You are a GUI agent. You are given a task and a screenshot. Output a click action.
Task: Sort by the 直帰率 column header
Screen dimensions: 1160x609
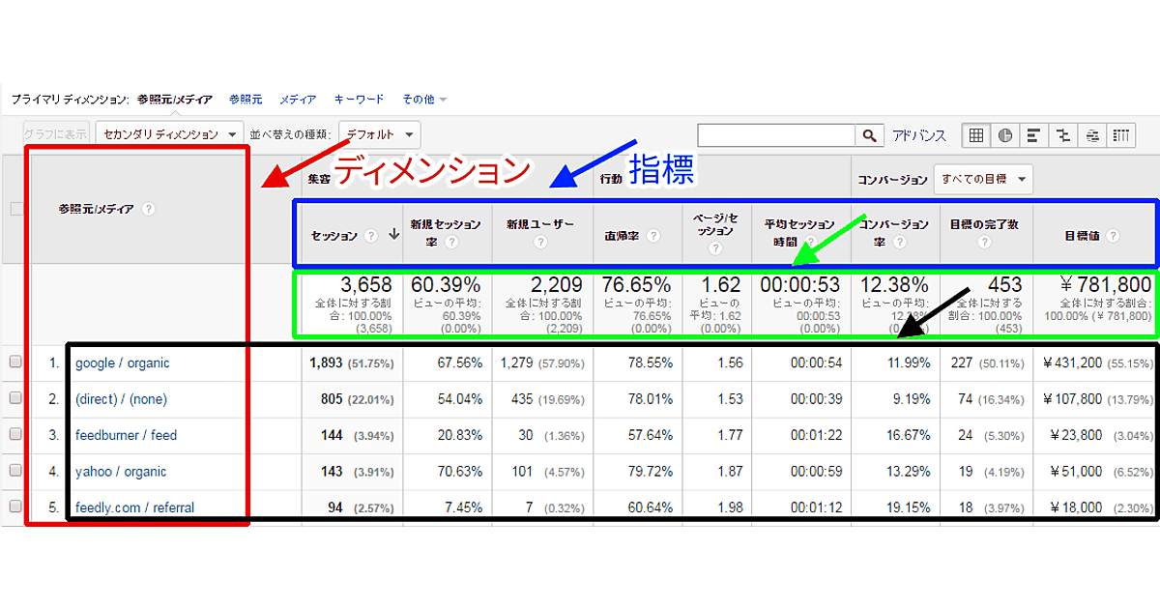621,235
